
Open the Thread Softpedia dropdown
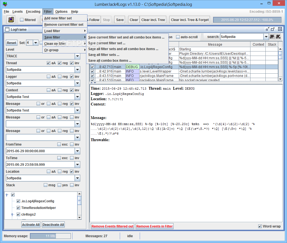[x=77, y=70]
